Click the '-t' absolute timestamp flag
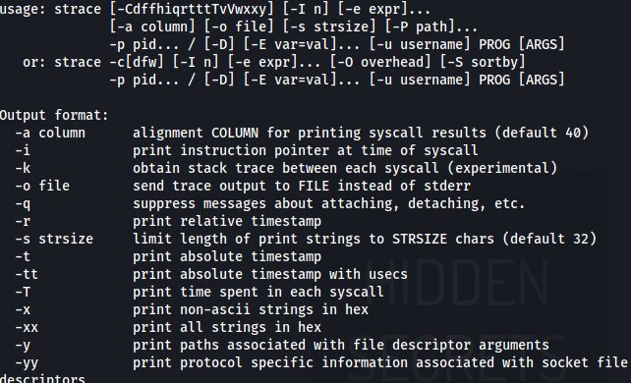Image resolution: width=631 pixels, height=383 pixels. [23, 257]
